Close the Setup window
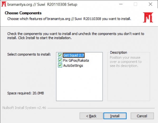Screen dimensions: 158x123 [x=150, y=4]
